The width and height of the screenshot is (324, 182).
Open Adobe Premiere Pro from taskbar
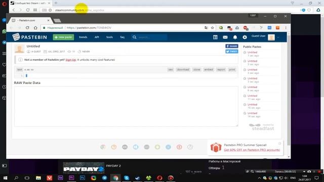pos(71,178)
